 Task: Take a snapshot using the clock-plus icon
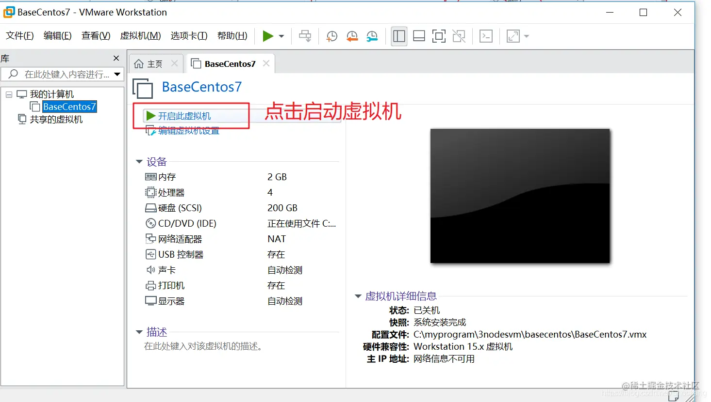click(331, 36)
